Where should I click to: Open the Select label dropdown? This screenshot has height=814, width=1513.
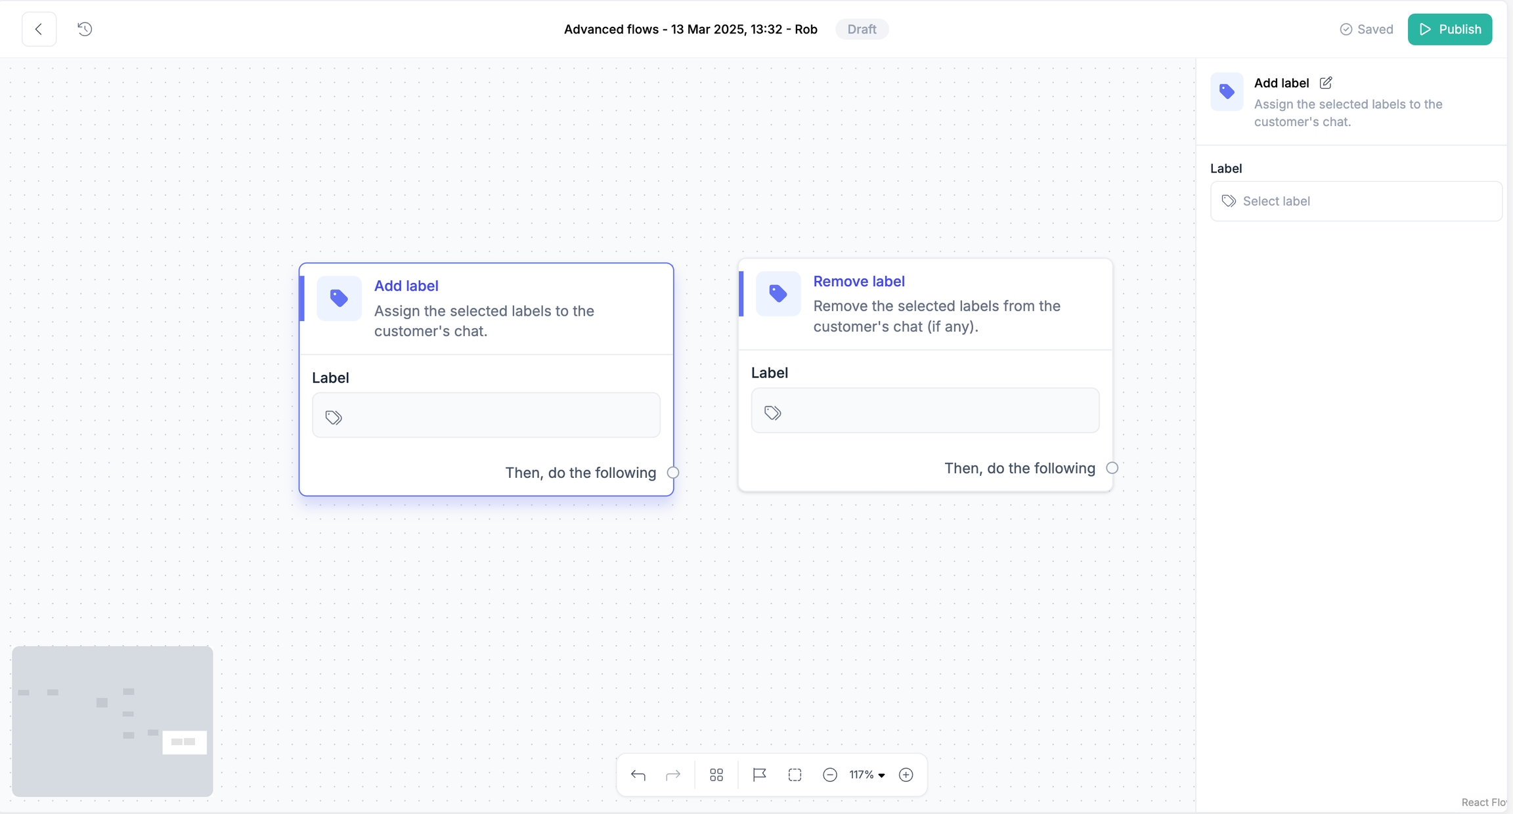pos(1355,201)
